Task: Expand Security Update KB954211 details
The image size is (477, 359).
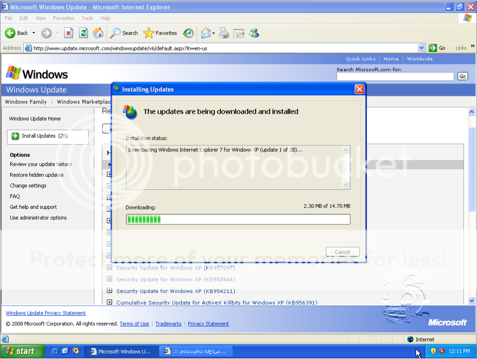Action: 109,291
